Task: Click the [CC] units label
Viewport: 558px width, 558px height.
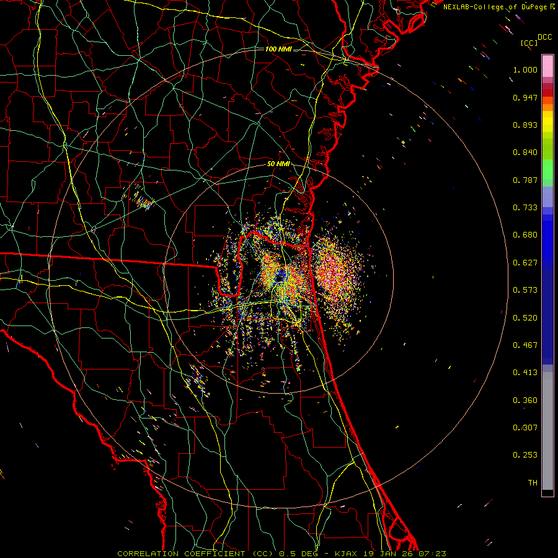Action: [529, 43]
